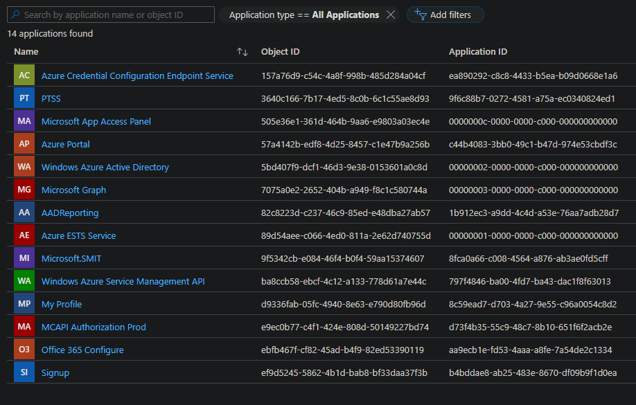Click the AC icon for Azure Credential Configuration Endpoint Service
The width and height of the screenshot is (636, 405).
click(24, 75)
